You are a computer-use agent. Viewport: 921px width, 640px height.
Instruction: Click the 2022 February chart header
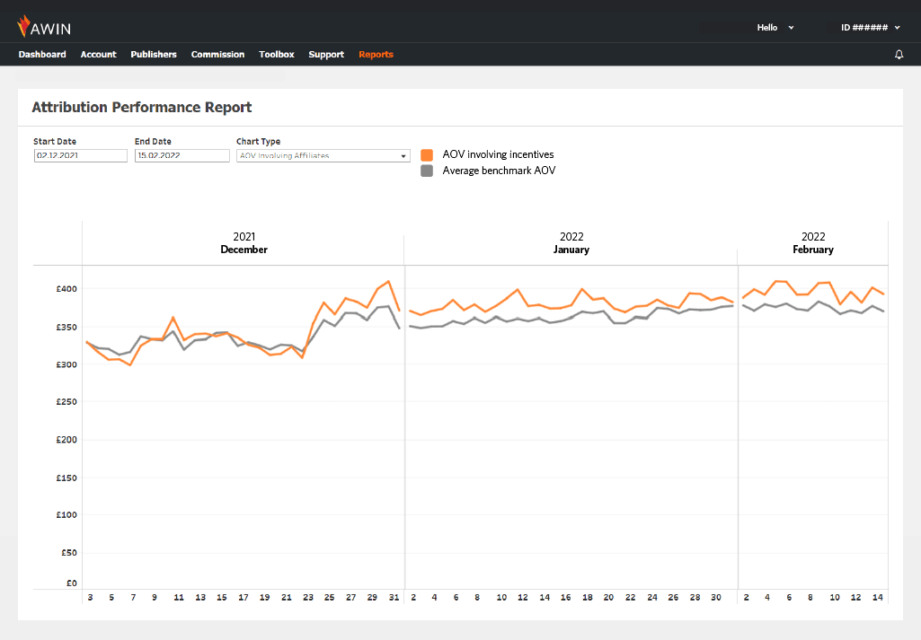(x=812, y=243)
